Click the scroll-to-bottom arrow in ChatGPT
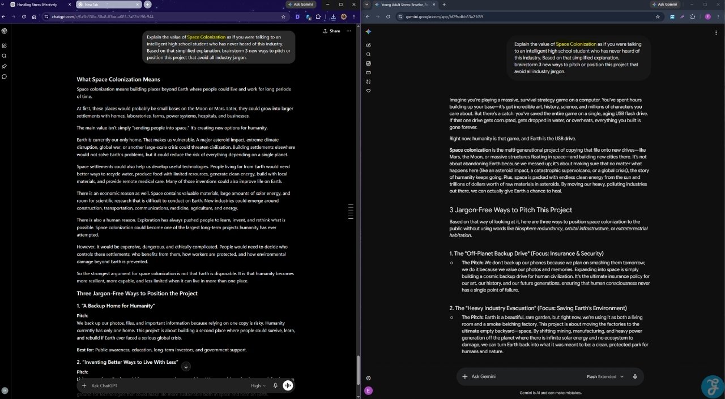This screenshot has width=725, height=399. (x=186, y=366)
